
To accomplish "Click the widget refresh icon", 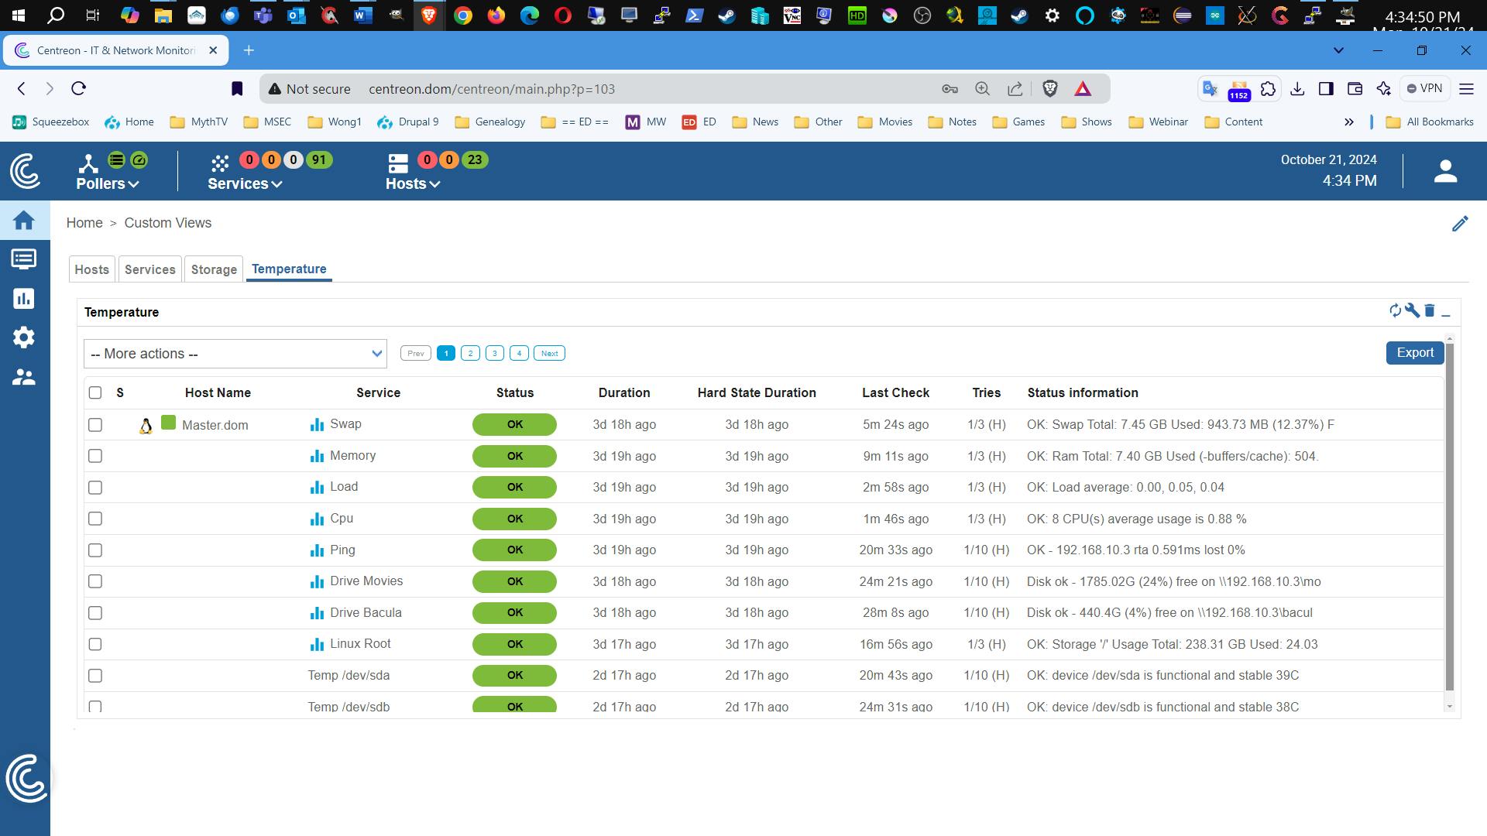I will coord(1395,310).
